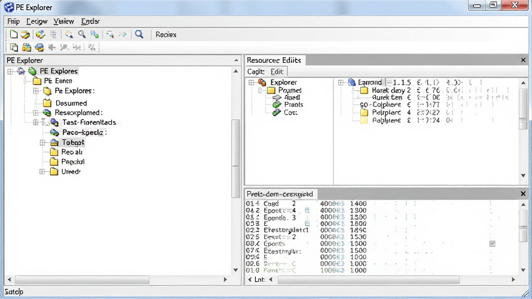Close the Preis-dem-ceesgied panel
The width and height of the screenshot is (532, 299).
pyautogui.click(x=523, y=194)
